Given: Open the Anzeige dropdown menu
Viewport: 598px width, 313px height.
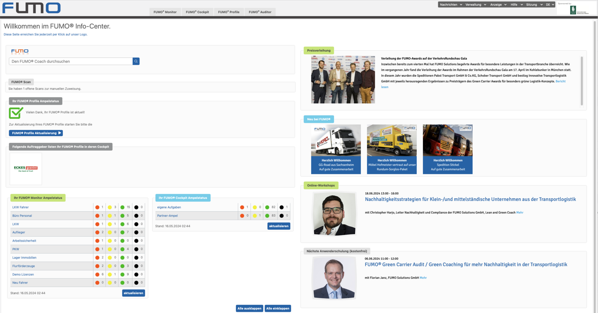Looking at the screenshot, I should pyautogui.click(x=498, y=5).
